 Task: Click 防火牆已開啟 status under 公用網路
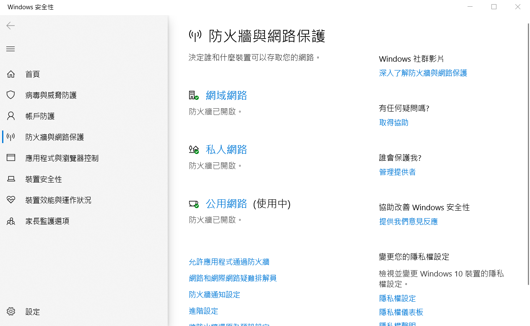[x=216, y=219]
